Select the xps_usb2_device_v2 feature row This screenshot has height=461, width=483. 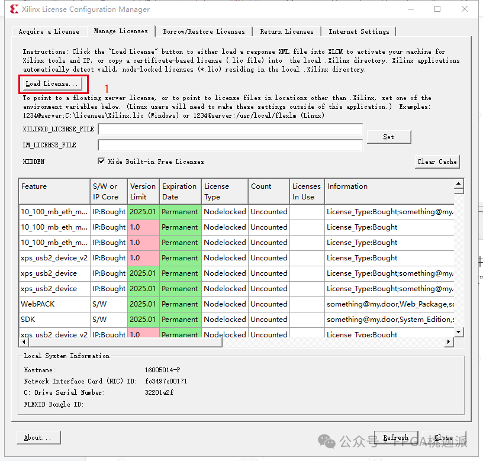[53, 258]
